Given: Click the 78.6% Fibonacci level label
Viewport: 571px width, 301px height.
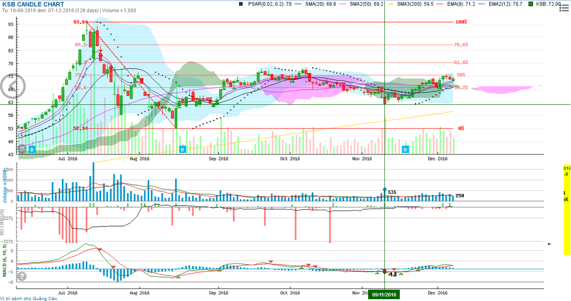Looking at the screenshot, I should point(461,44).
